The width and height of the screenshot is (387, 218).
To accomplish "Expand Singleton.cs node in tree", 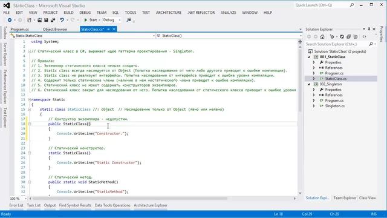I will 314,106.
